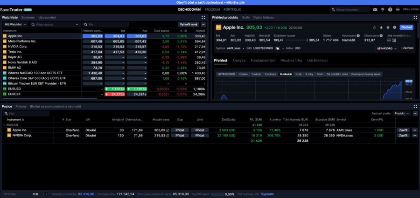Open the hamburger main menu

398,9
